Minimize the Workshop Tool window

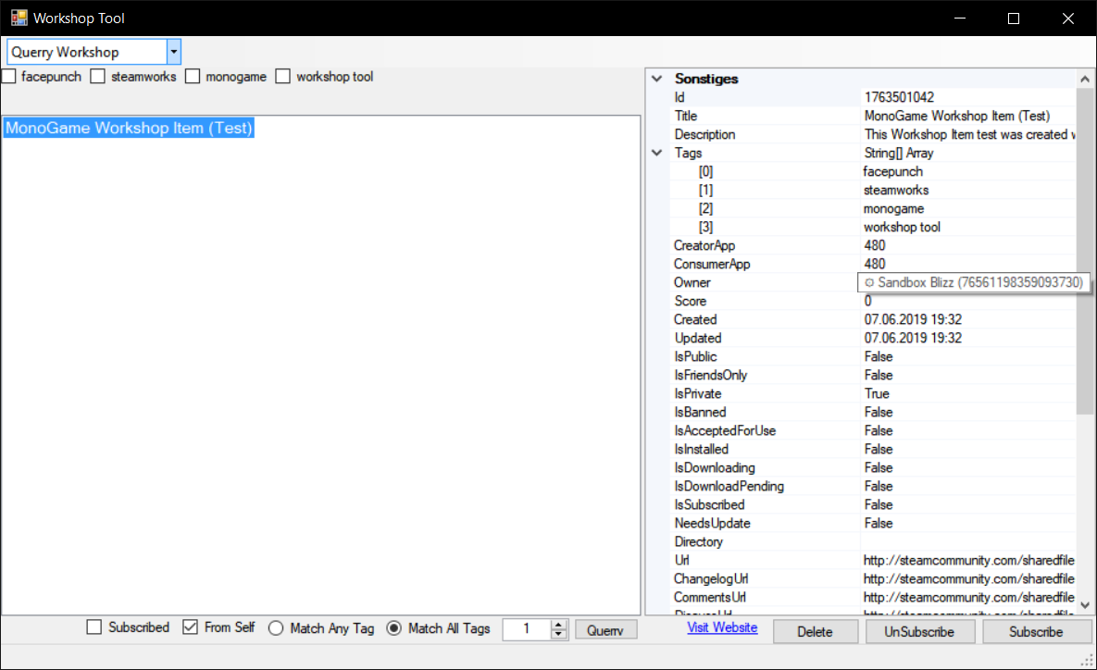coord(960,19)
